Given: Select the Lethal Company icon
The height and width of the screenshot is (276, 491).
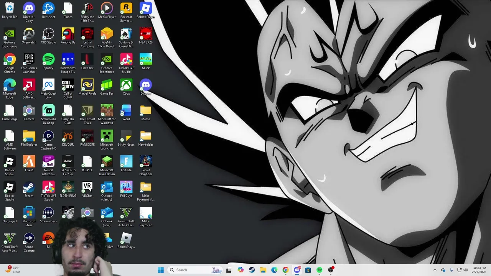Looking at the screenshot, I should click(x=87, y=38).
